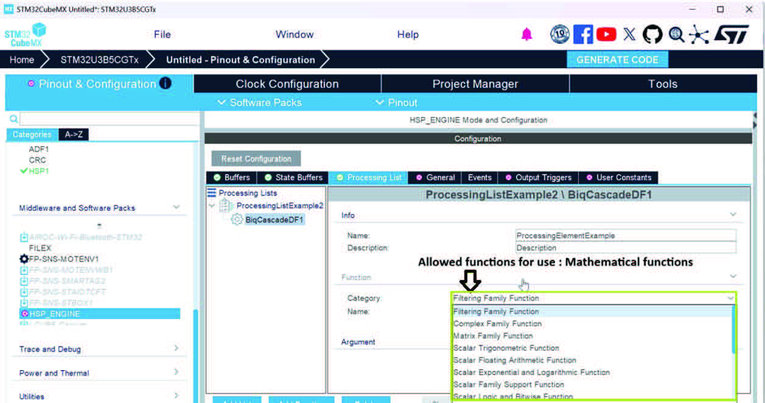Open the General tab
The width and height of the screenshot is (765, 403).
pos(435,178)
